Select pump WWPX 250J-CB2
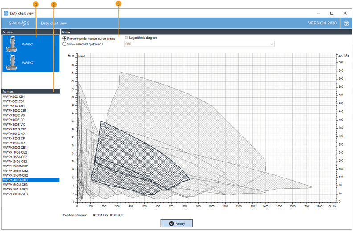 coord(31,162)
